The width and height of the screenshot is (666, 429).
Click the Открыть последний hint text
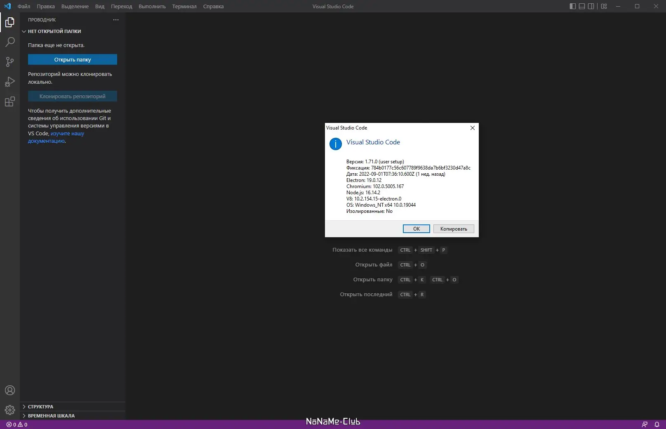pos(366,295)
